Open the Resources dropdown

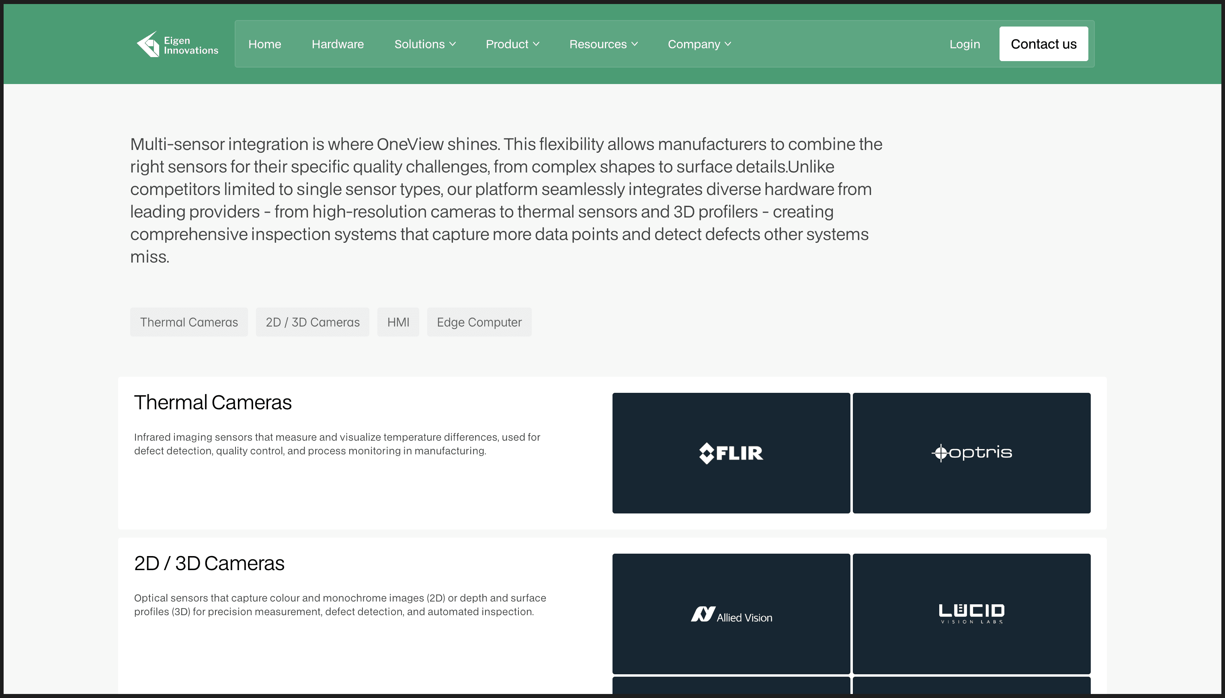pyautogui.click(x=603, y=44)
